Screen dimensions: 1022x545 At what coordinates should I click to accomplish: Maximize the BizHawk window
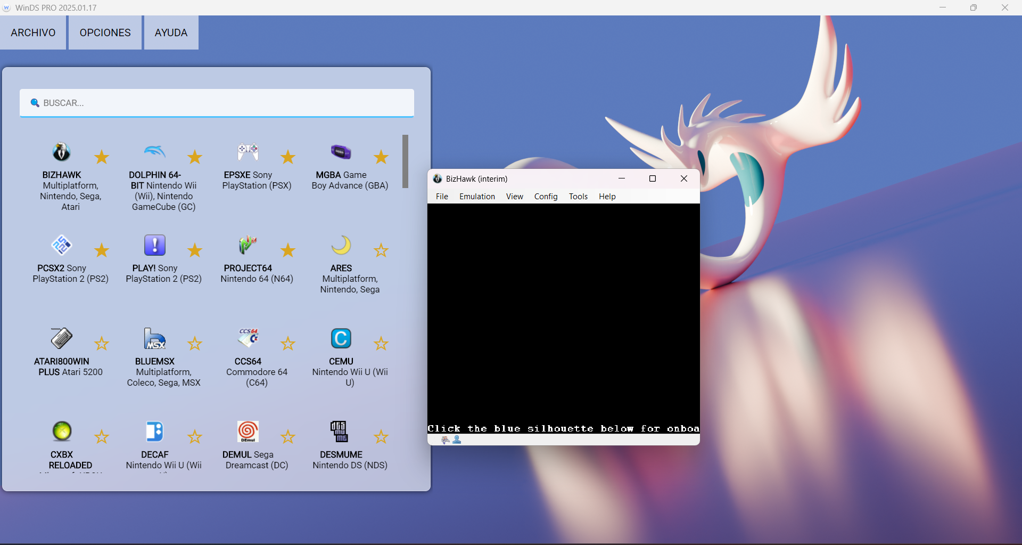coord(653,178)
